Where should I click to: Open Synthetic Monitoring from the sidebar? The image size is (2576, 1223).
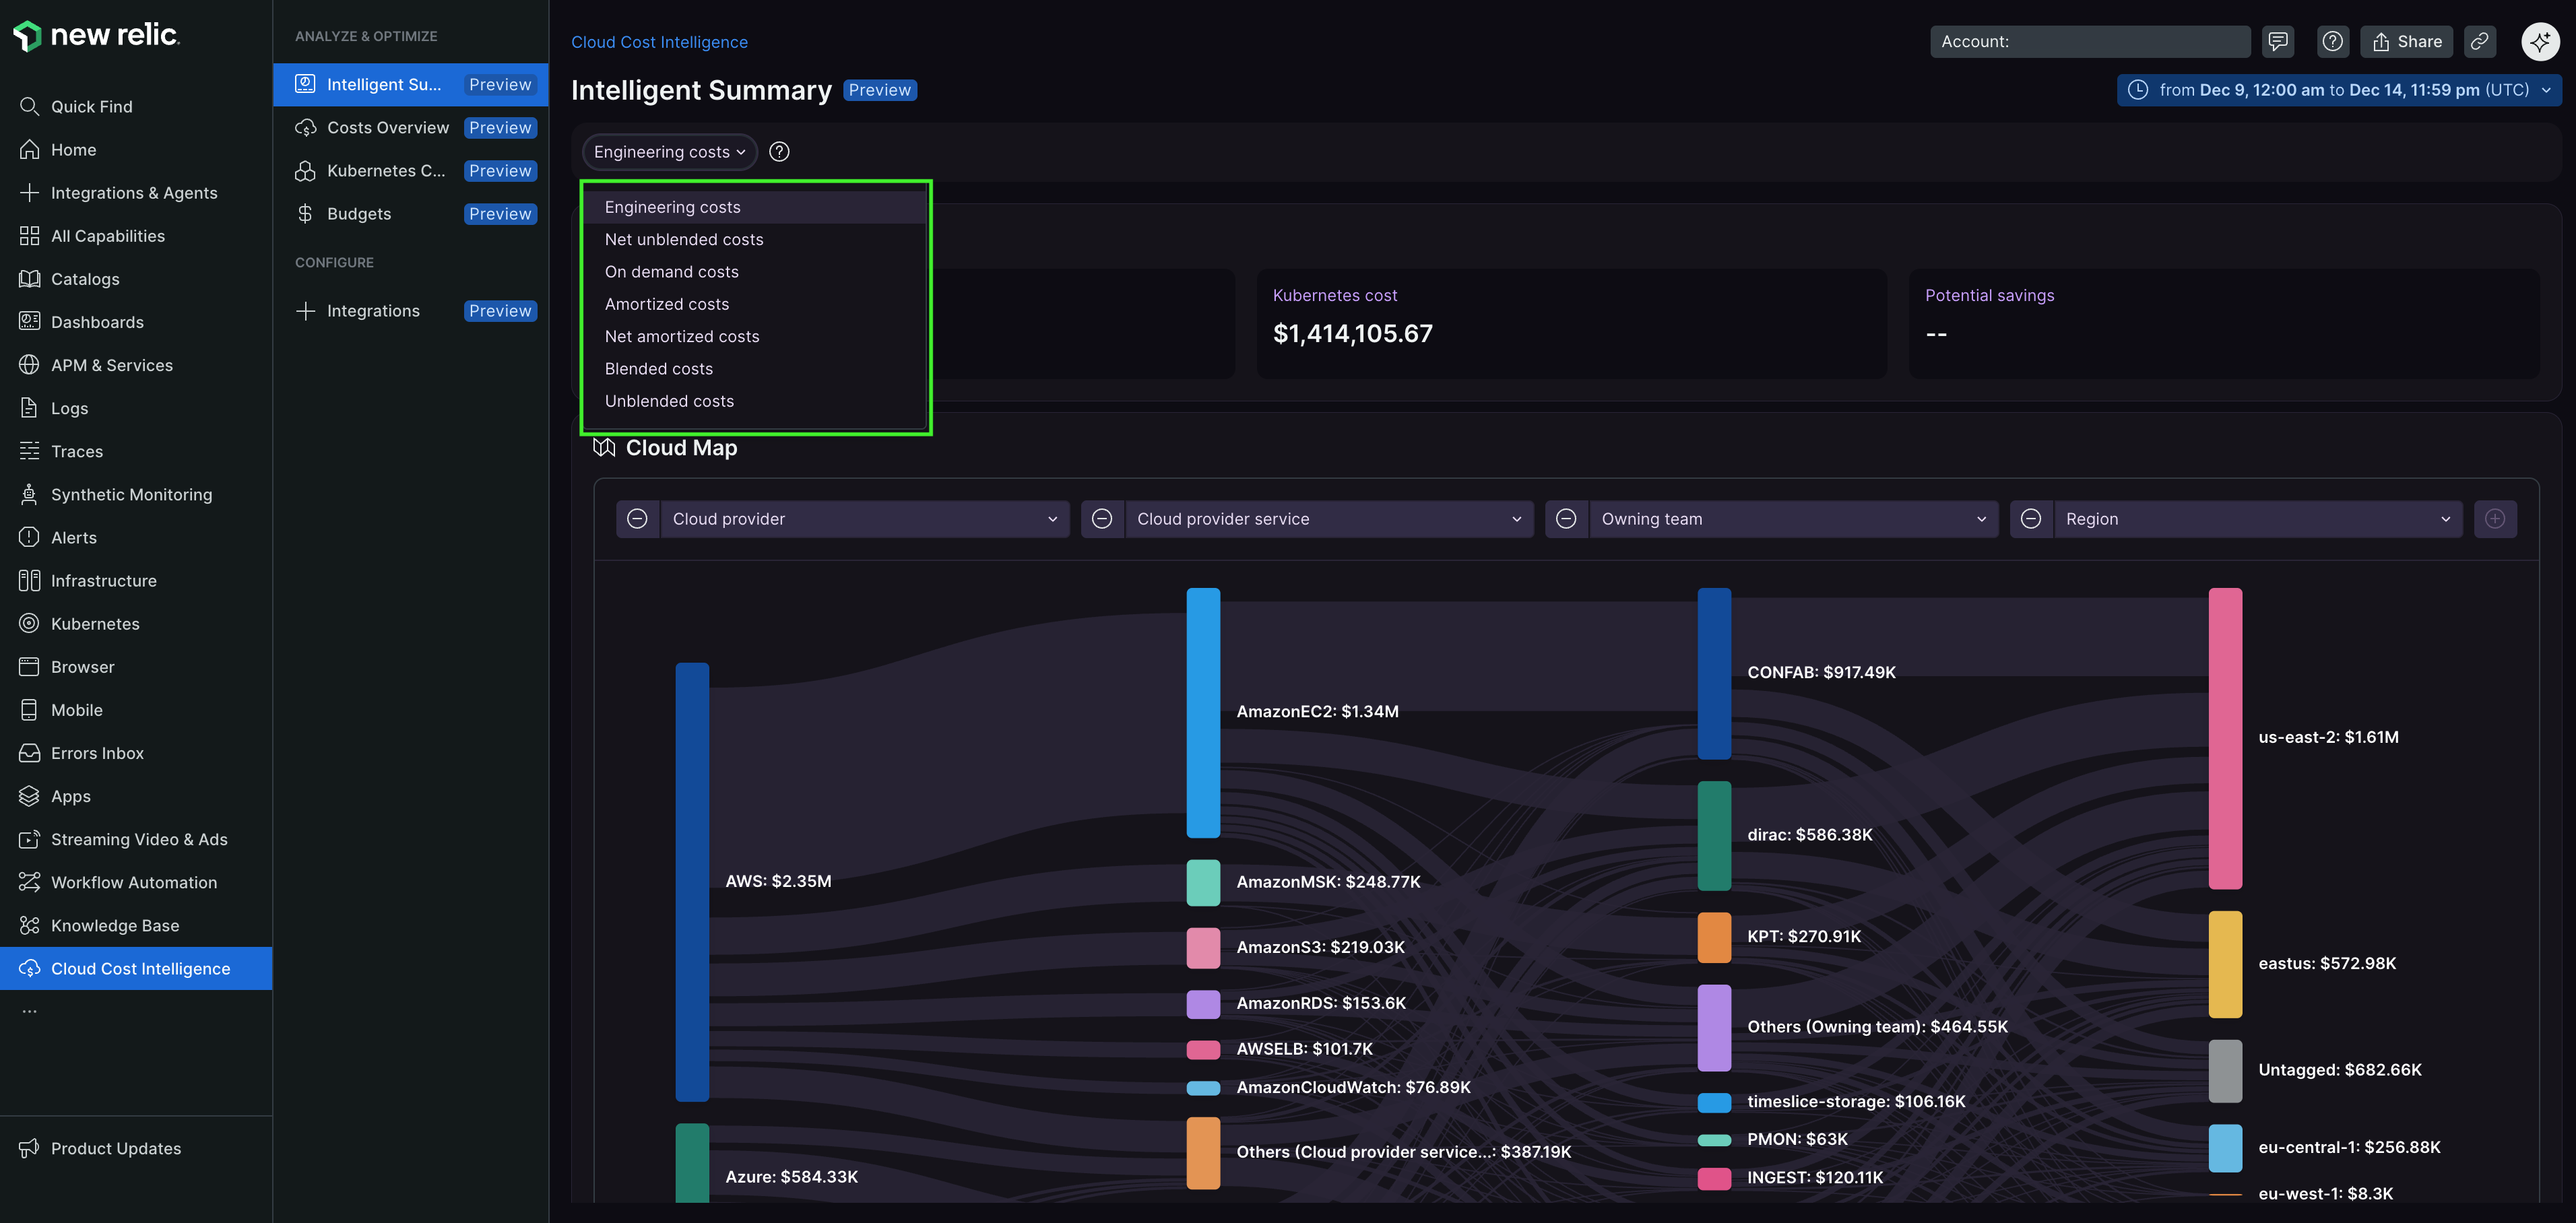click(131, 494)
